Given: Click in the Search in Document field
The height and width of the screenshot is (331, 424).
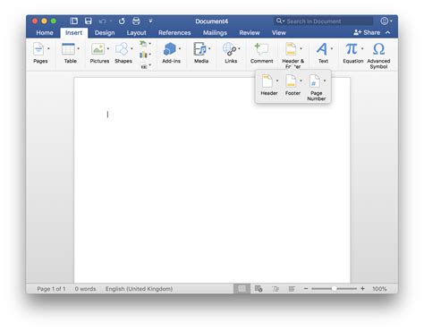Looking at the screenshot, I should coord(323,21).
